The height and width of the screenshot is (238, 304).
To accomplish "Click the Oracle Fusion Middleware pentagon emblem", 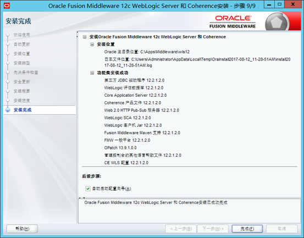I will (277, 22).
